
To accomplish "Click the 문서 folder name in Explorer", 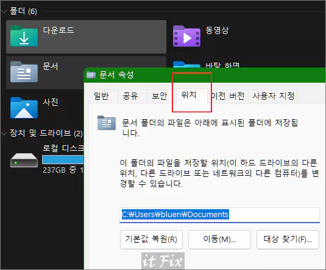I will coord(51,66).
